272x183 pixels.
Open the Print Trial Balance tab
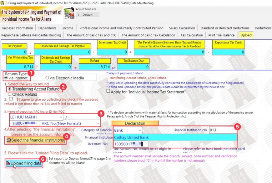point(221,35)
